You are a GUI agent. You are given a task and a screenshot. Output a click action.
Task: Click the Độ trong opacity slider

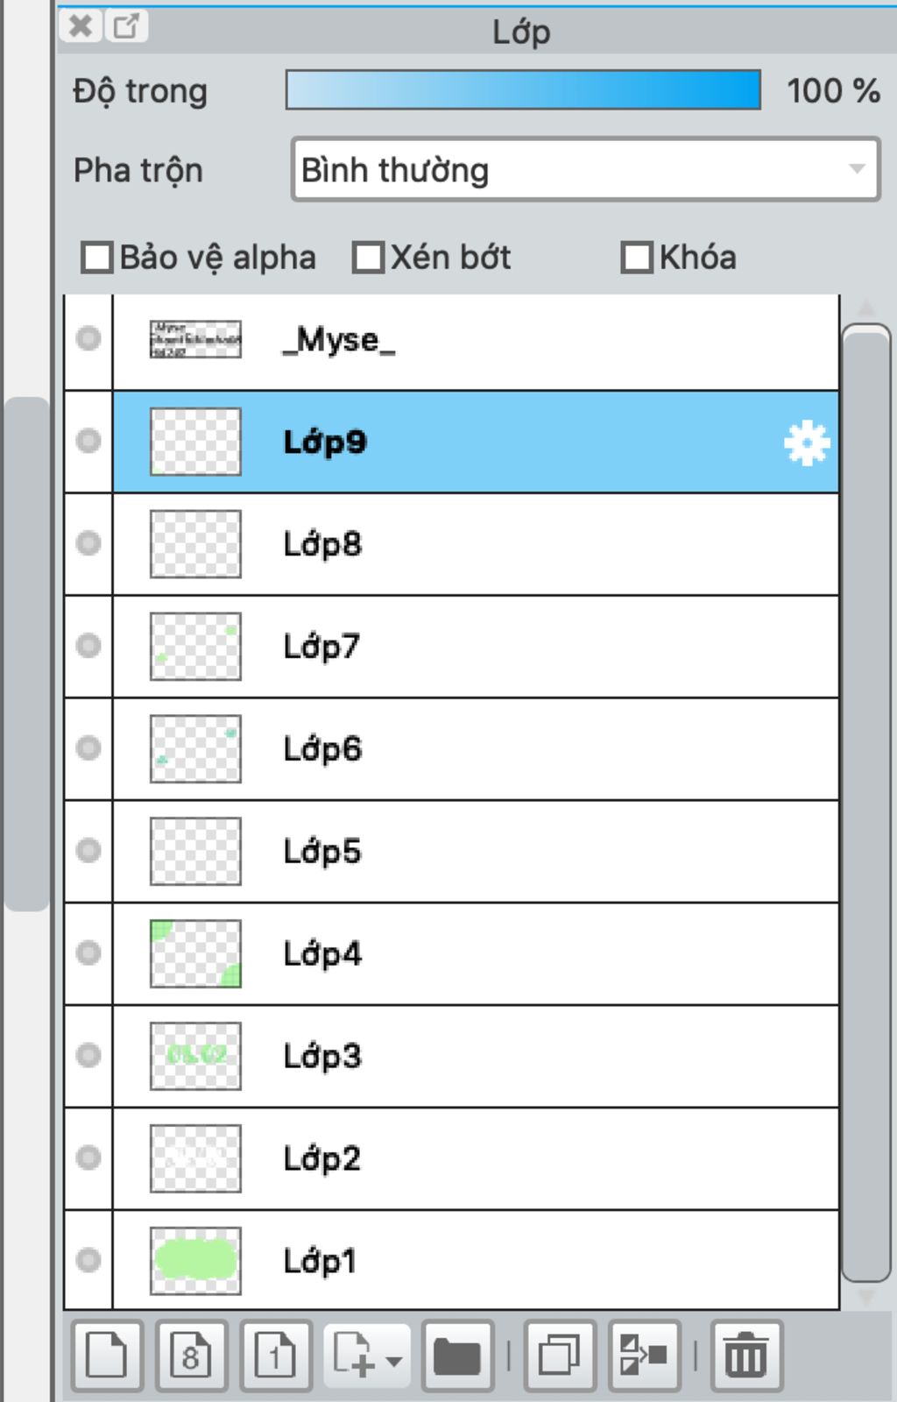click(523, 90)
